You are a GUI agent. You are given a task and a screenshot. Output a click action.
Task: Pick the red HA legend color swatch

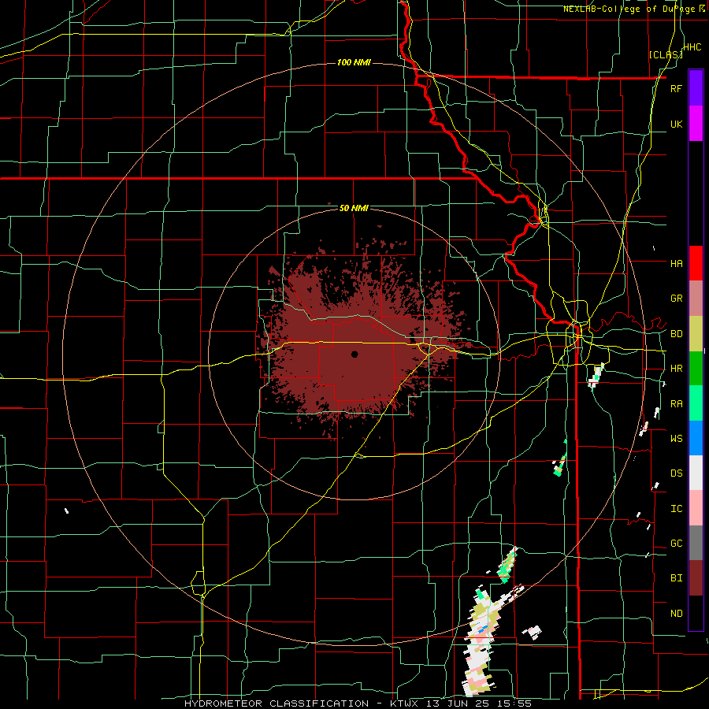(696, 263)
